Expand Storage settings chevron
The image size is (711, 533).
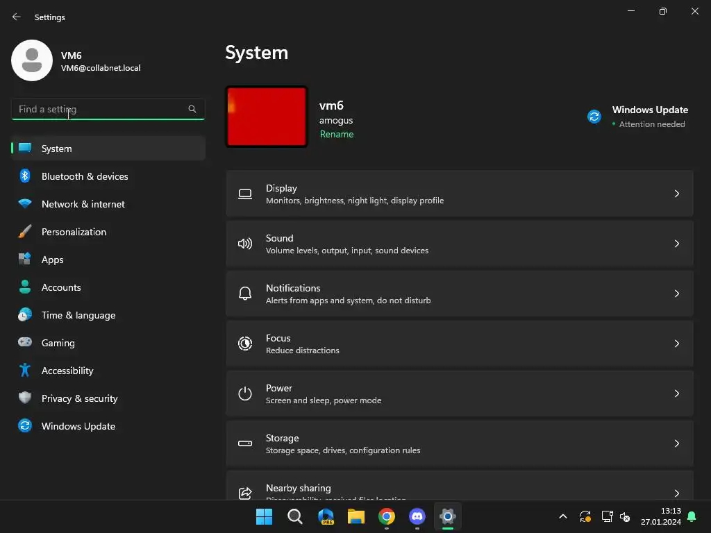coord(676,443)
